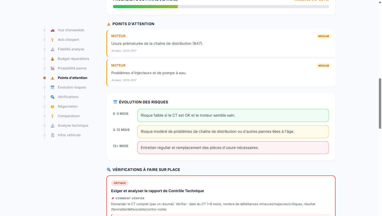Select the green 0-3 mois risk box
Screen dimensions: 382x216
(x=233, y=116)
